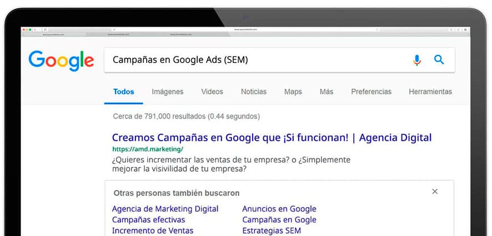Select the Noticias tab
The image size is (492, 236).
click(x=253, y=92)
